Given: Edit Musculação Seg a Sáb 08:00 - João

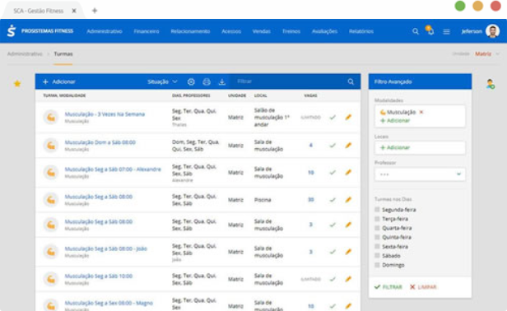Looking at the screenshot, I should coord(348,252).
